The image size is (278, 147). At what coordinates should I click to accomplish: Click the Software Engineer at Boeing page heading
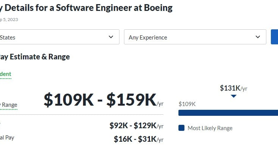(86, 8)
